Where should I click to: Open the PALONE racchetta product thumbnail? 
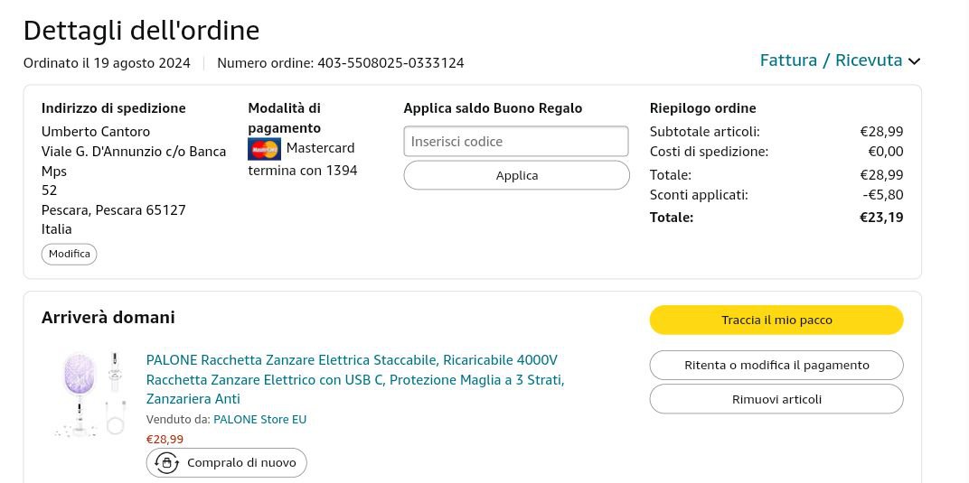pyautogui.click(x=89, y=395)
